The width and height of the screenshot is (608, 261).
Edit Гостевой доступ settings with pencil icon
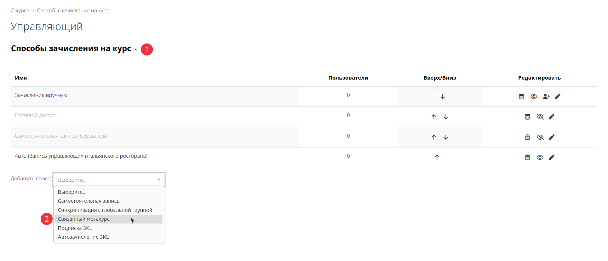pos(552,117)
